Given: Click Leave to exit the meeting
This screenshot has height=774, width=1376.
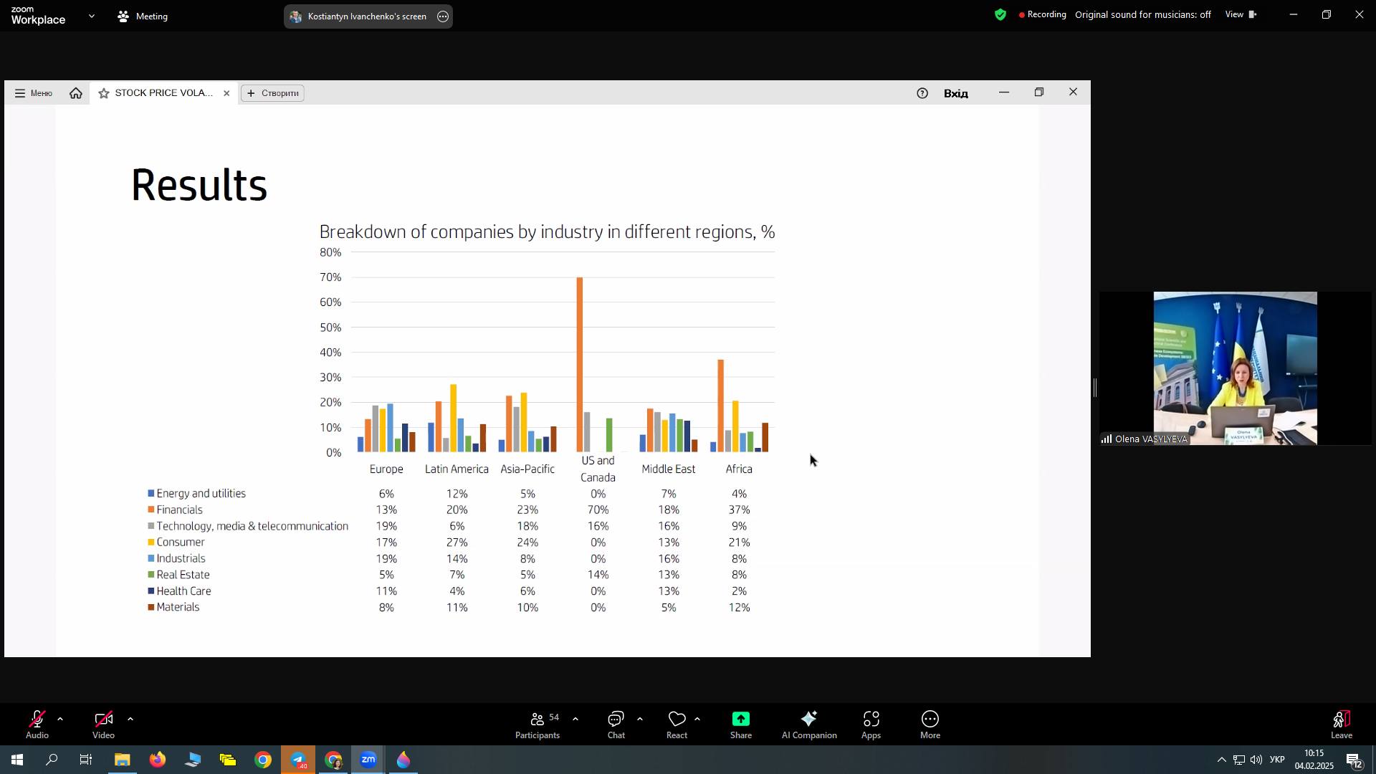Looking at the screenshot, I should tap(1341, 724).
